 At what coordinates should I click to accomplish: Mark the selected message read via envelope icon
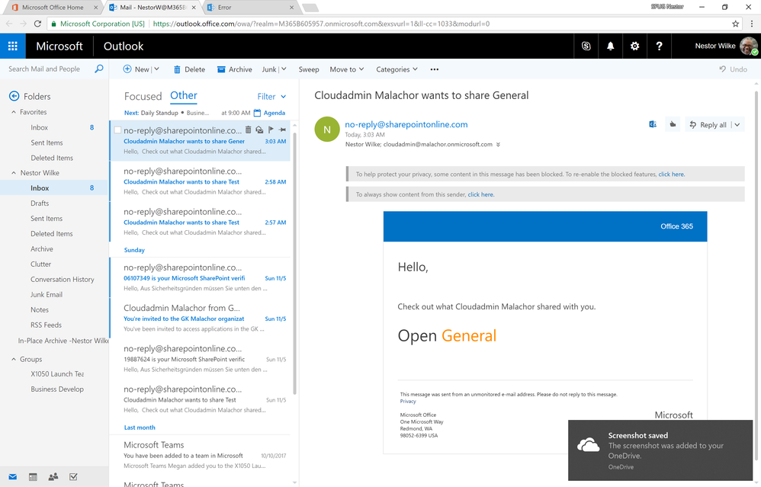click(260, 130)
